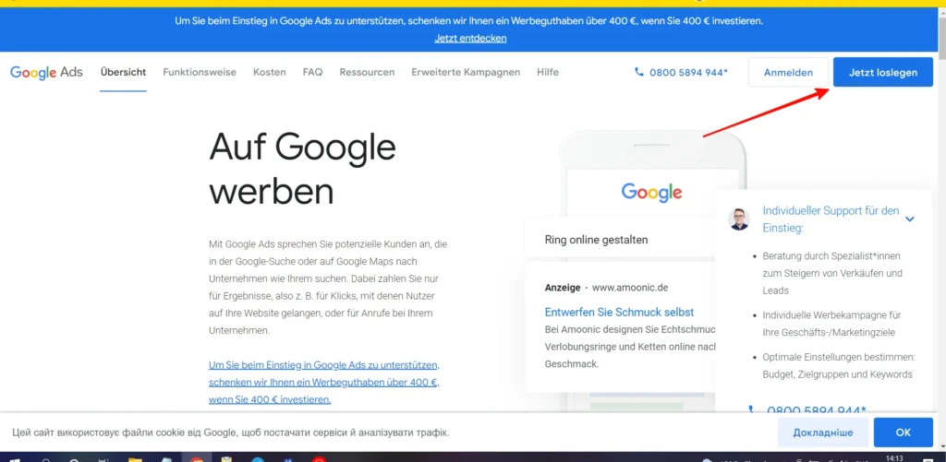Click the cookie notice text mentioning Google
This screenshot has width=946, height=462.
pyautogui.click(x=230, y=432)
